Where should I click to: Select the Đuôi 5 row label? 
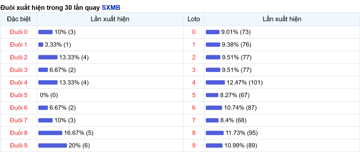[19, 95]
